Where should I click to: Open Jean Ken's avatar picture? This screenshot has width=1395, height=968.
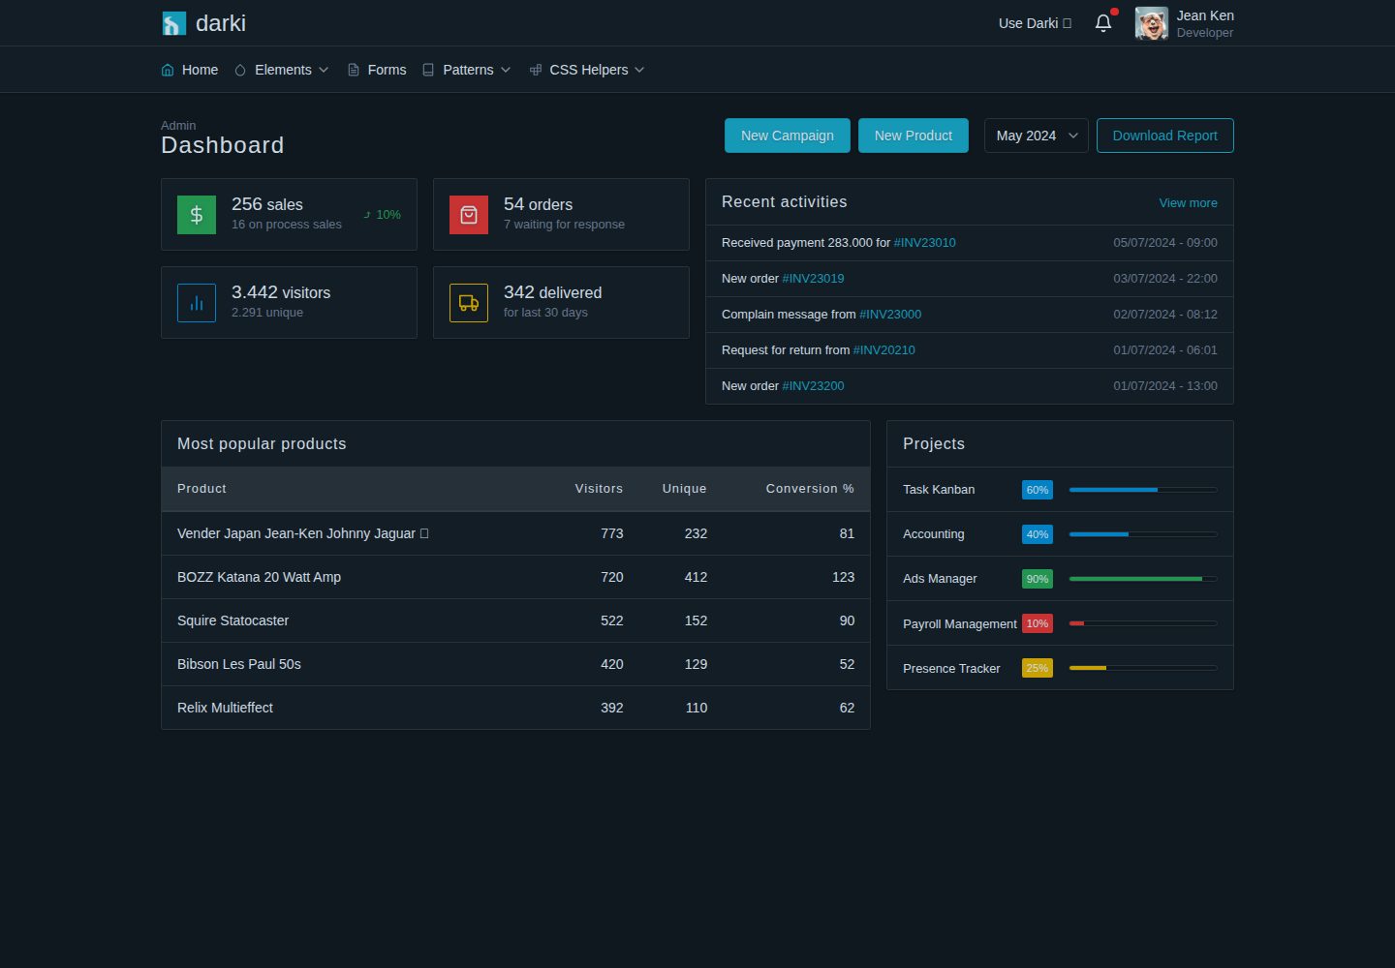click(1152, 23)
